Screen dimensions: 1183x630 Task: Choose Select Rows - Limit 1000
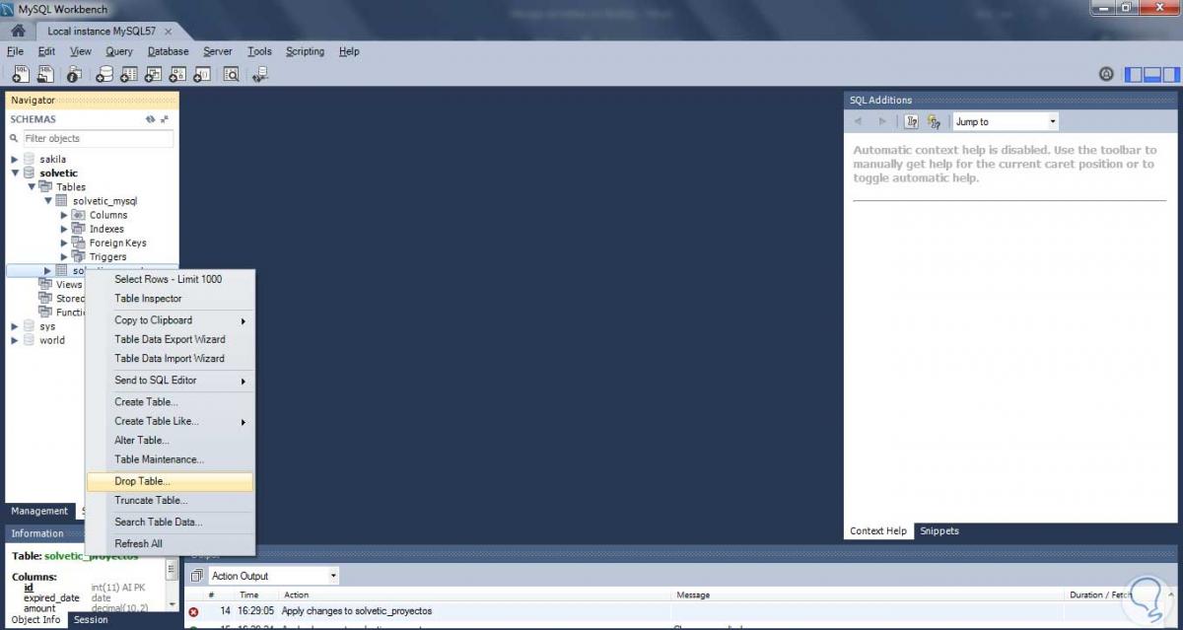(170, 279)
